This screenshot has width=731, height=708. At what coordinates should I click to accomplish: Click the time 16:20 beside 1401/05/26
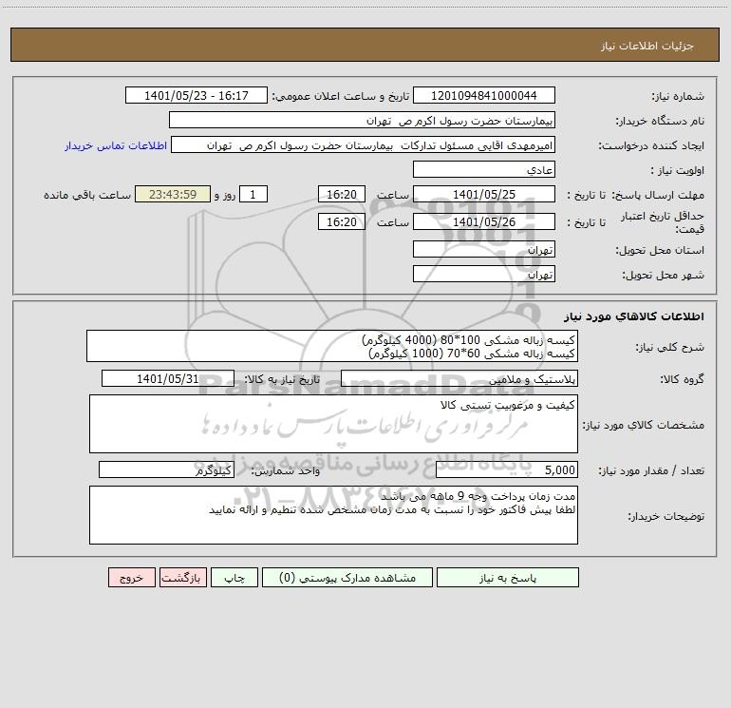341,221
